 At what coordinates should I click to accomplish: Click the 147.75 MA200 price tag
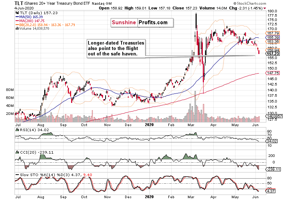(273, 73)
